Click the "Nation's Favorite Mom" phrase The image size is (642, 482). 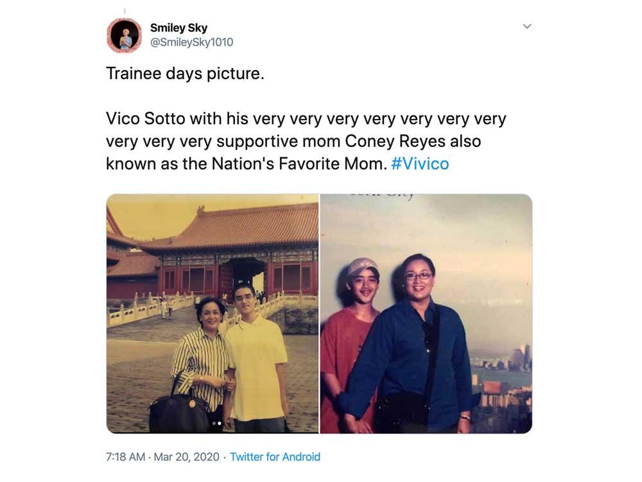click(299, 164)
